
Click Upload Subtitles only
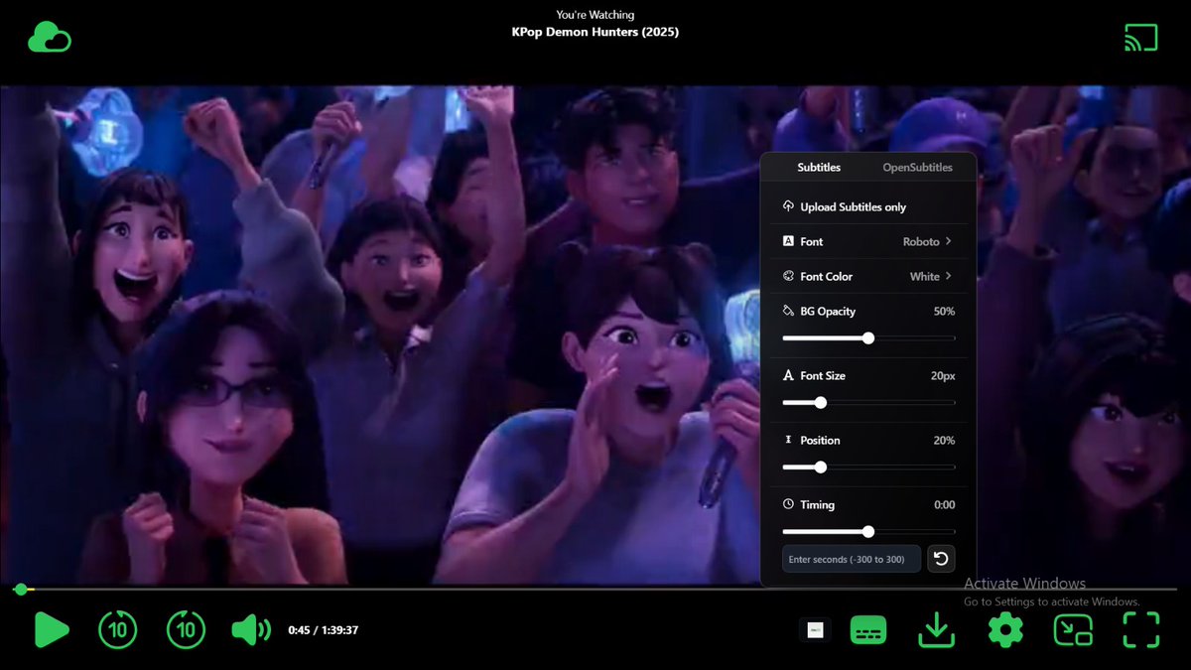[868, 206]
